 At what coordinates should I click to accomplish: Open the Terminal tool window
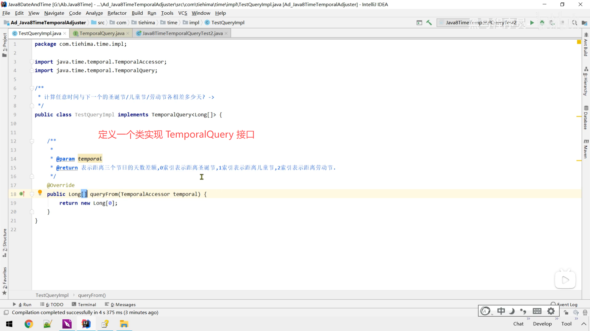pyautogui.click(x=84, y=304)
